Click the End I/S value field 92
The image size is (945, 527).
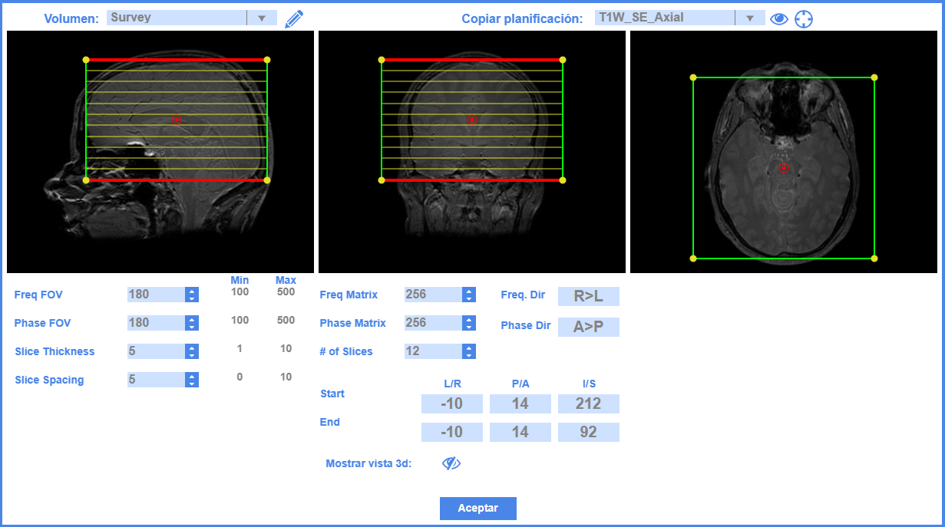pyautogui.click(x=588, y=432)
